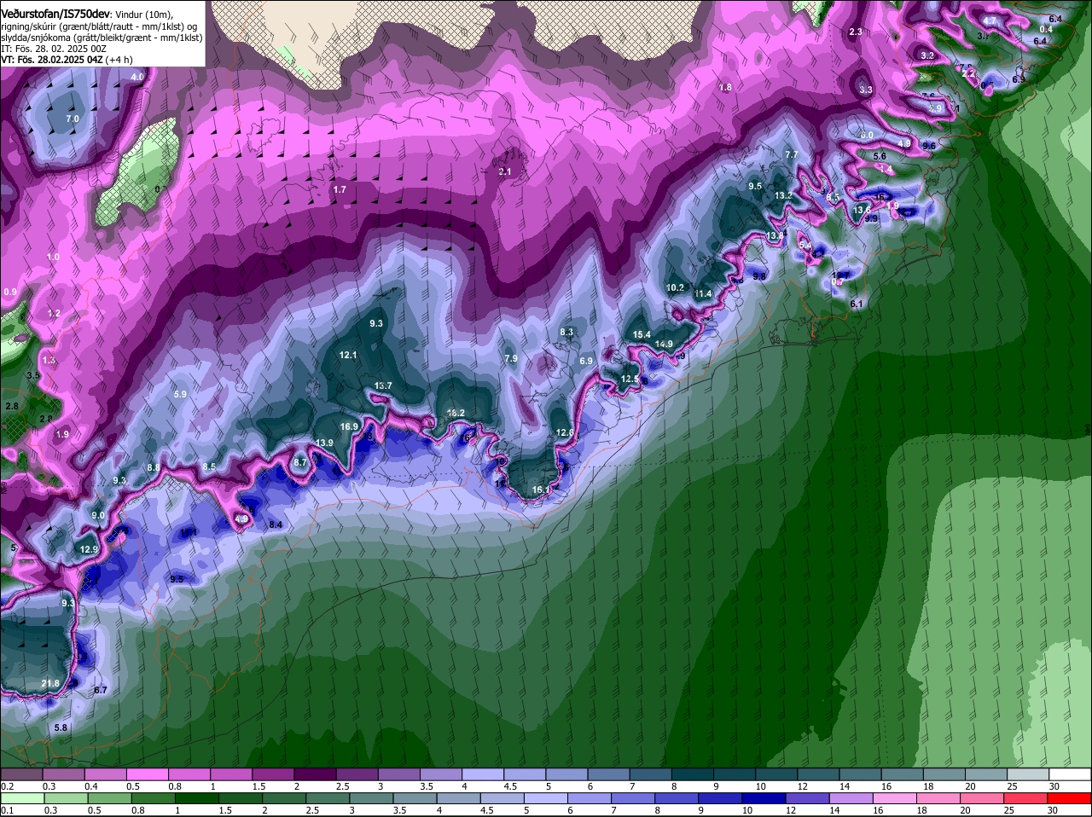Image resolution: width=1092 pixels, height=817 pixels.
Task: Click the 21.8 precipitation value on the map
Action: click(x=50, y=684)
